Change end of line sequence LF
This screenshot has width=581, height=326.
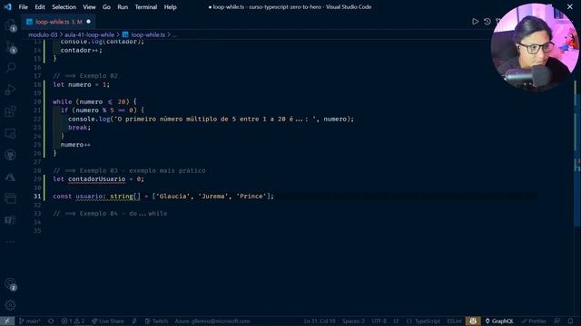pos(396,321)
